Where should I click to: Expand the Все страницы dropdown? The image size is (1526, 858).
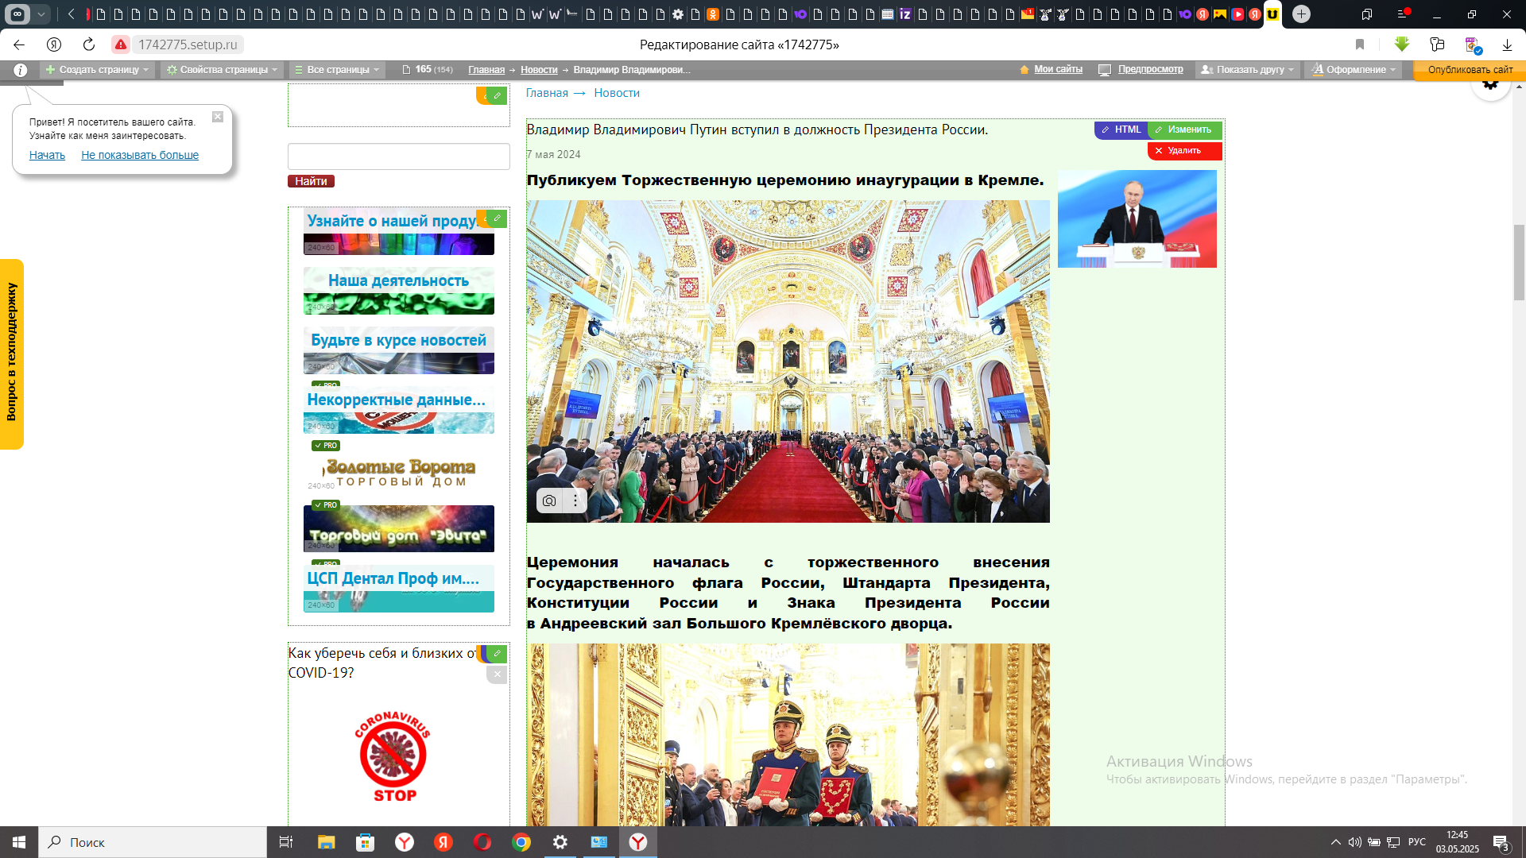[337, 70]
